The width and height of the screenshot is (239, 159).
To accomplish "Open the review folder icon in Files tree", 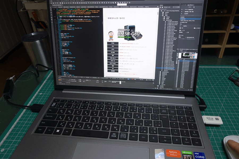I will point(163,16).
